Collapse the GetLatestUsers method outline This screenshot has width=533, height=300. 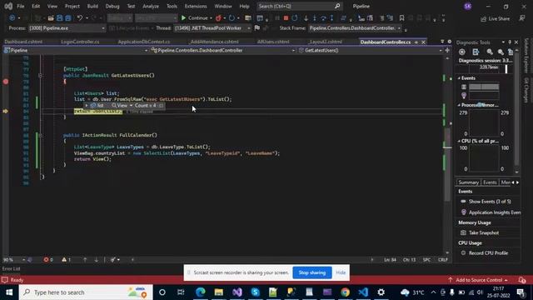pyautogui.click(x=40, y=76)
